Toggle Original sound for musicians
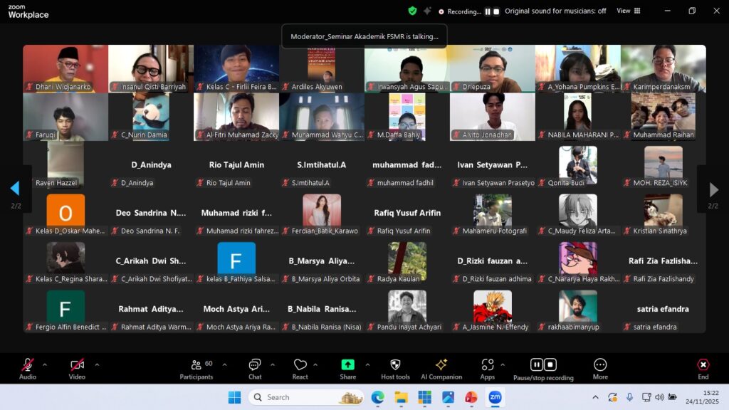The width and height of the screenshot is (729, 410). (555, 11)
